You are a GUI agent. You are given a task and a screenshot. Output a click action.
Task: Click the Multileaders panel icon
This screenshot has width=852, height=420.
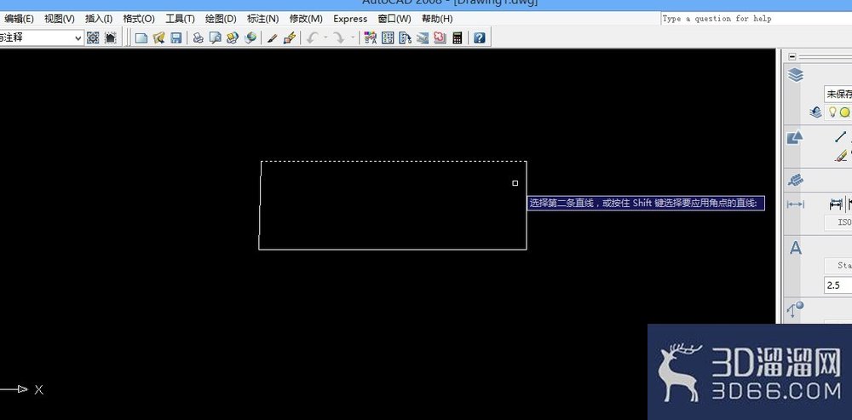796,310
